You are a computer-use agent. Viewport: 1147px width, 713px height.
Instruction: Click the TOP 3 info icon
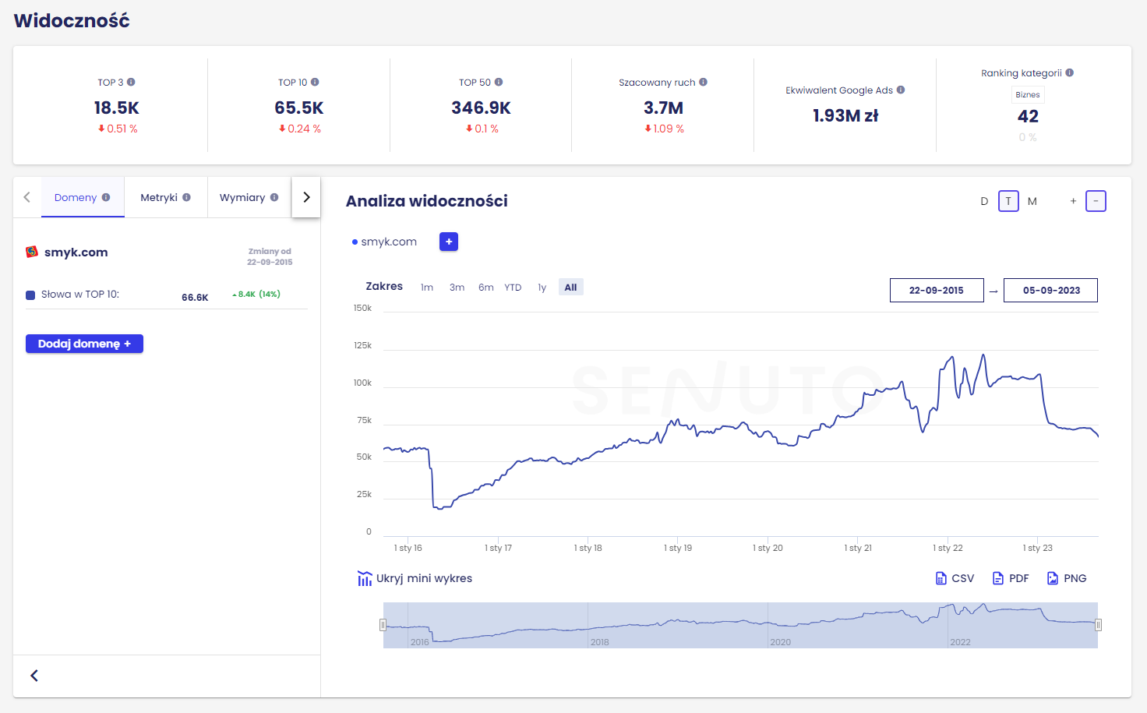click(x=131, y=82)
